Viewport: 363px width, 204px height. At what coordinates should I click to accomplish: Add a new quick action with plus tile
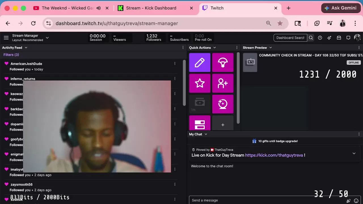tap(223, 123)
